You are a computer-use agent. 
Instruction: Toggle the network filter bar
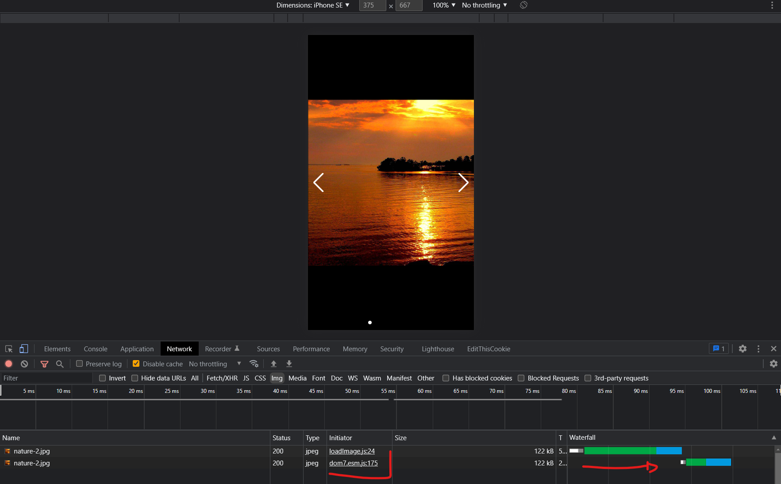point(44,364)
